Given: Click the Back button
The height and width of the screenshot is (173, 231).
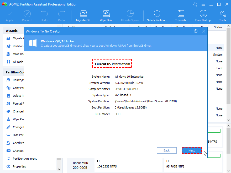Looking at the screenshot, I should click(166, 150).
